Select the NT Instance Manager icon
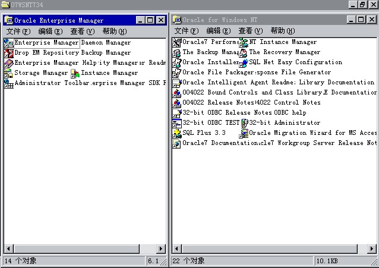Screen dimensions: 379x268 244,43
